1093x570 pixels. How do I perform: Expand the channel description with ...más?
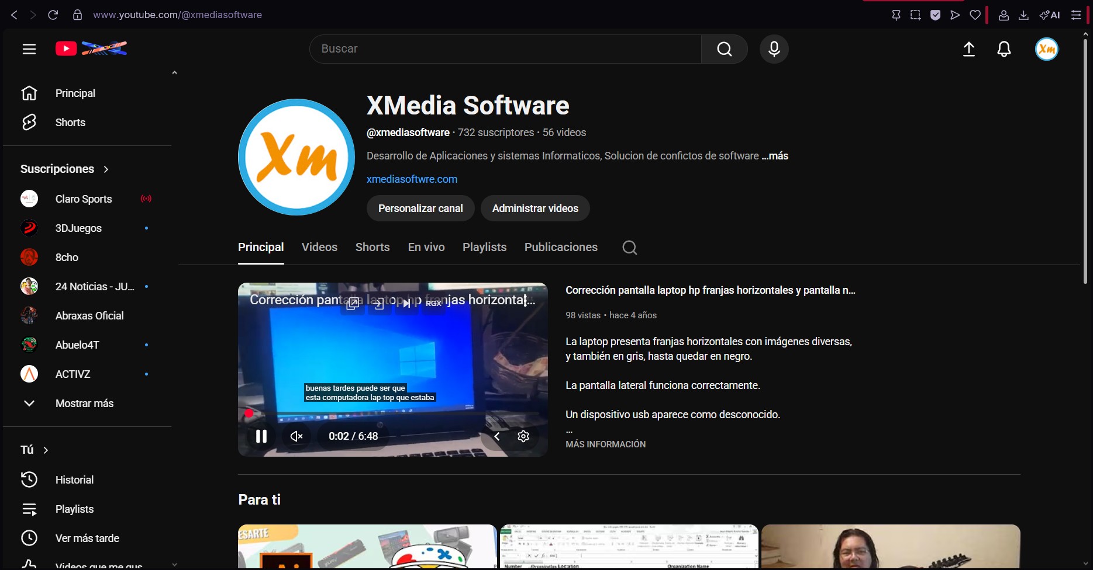click(x=774, y=156)
